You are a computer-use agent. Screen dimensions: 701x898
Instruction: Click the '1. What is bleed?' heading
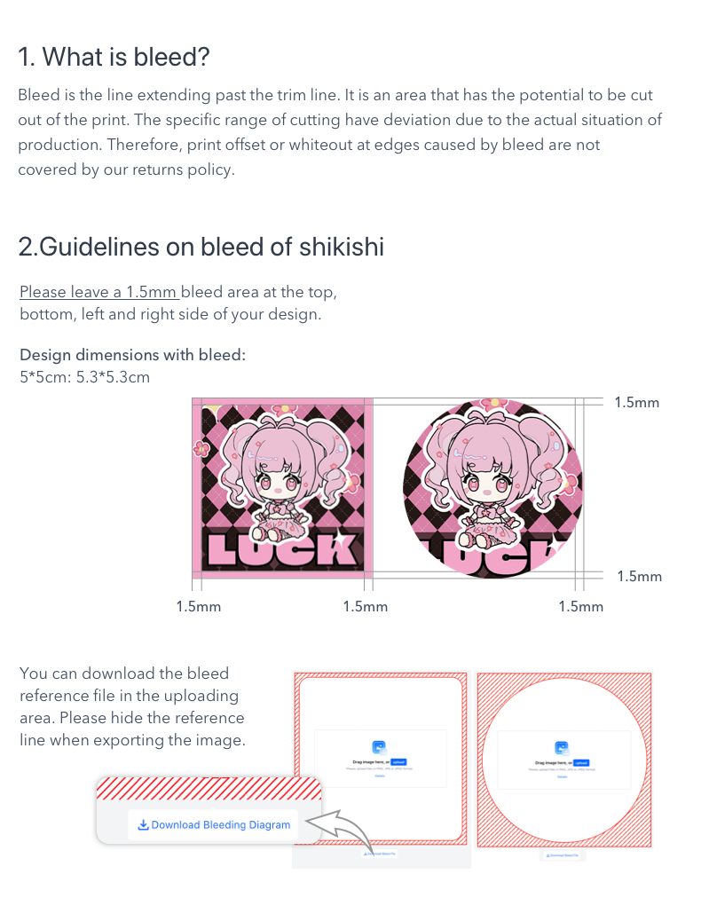click(114, 57)
